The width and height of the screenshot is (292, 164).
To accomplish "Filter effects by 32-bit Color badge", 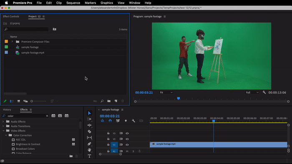I will click(60, 116).
